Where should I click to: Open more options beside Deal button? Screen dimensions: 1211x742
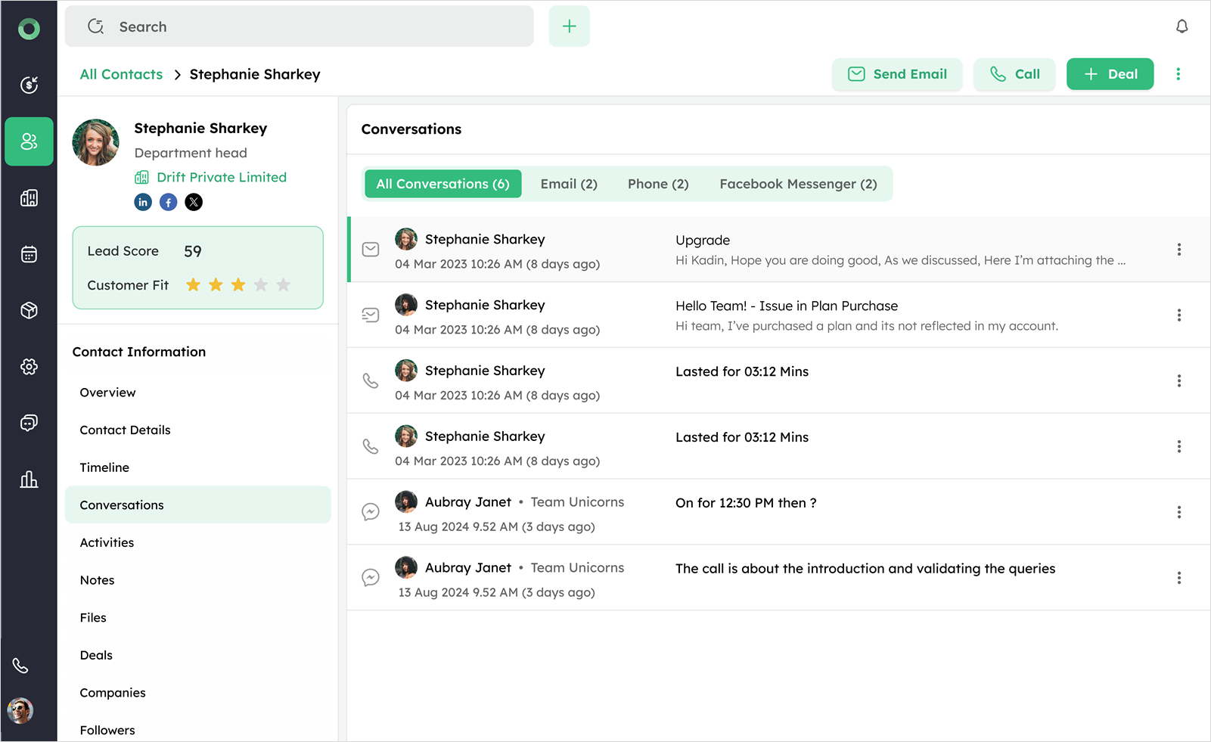point(1178,74)
